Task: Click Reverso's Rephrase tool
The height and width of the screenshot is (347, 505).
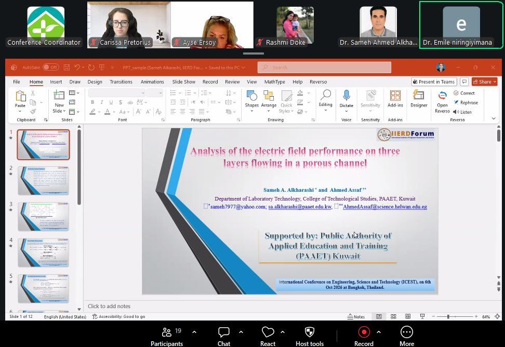Action: [466, 102]
